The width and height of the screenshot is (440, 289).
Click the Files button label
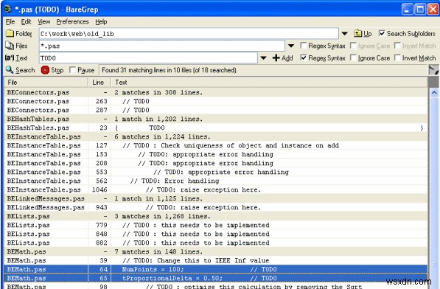pyautogui.click(x=21, y=46)
